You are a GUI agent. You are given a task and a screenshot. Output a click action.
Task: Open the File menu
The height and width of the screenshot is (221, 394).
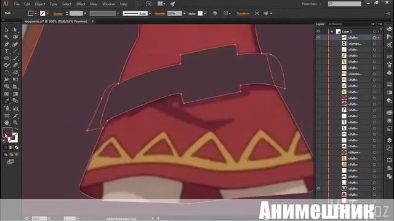click(17, 4)
